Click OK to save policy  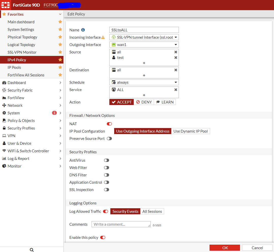coord(225,248)
